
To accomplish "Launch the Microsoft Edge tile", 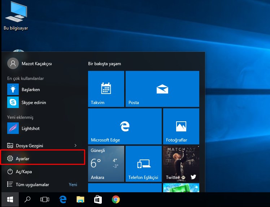I will coord(125,126).
